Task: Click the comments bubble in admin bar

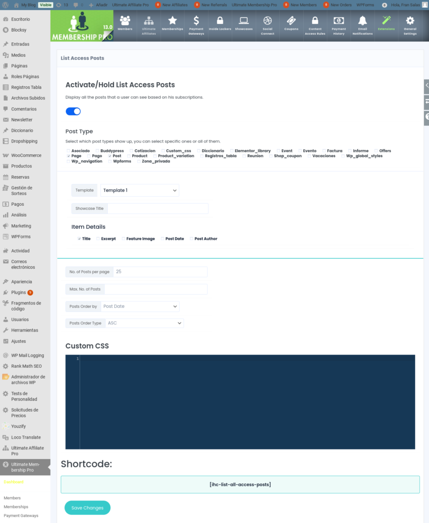Action: [76, 5]
